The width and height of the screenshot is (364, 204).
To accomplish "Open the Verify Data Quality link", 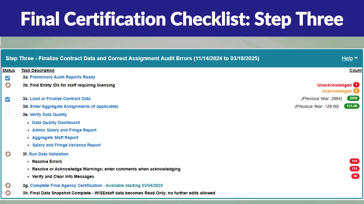I will click(x=48, y=114).
